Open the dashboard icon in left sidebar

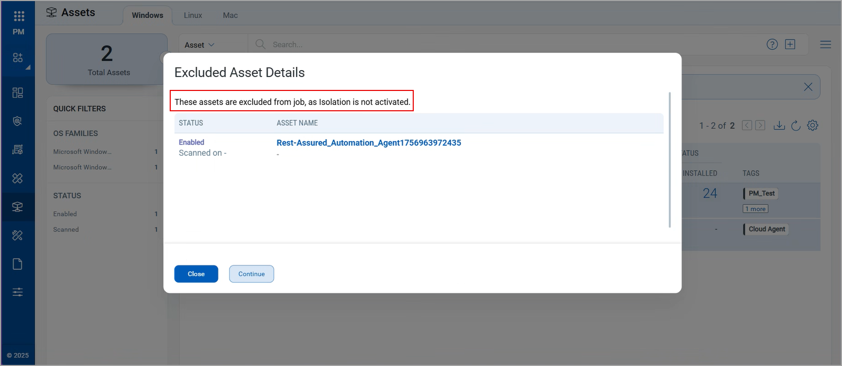click(18, 93)
